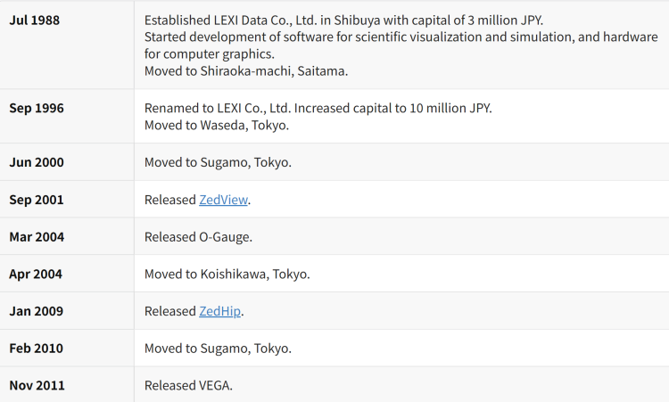Open the ZedHip link
The image size is (669, 402).
(219, 311)
